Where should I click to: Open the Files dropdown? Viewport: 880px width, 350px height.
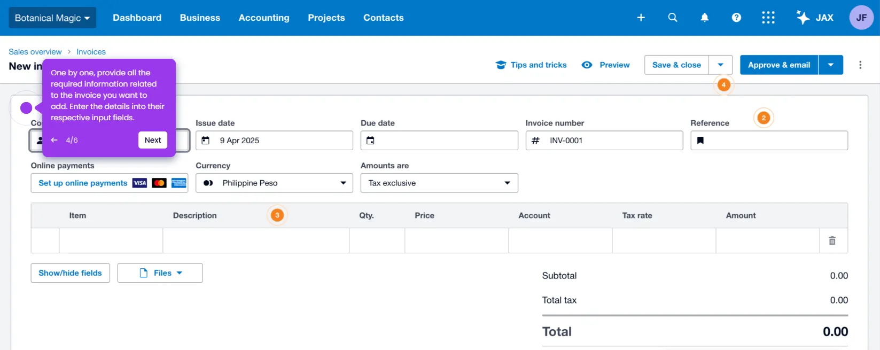pyautogui.click(x=160, y=273)
